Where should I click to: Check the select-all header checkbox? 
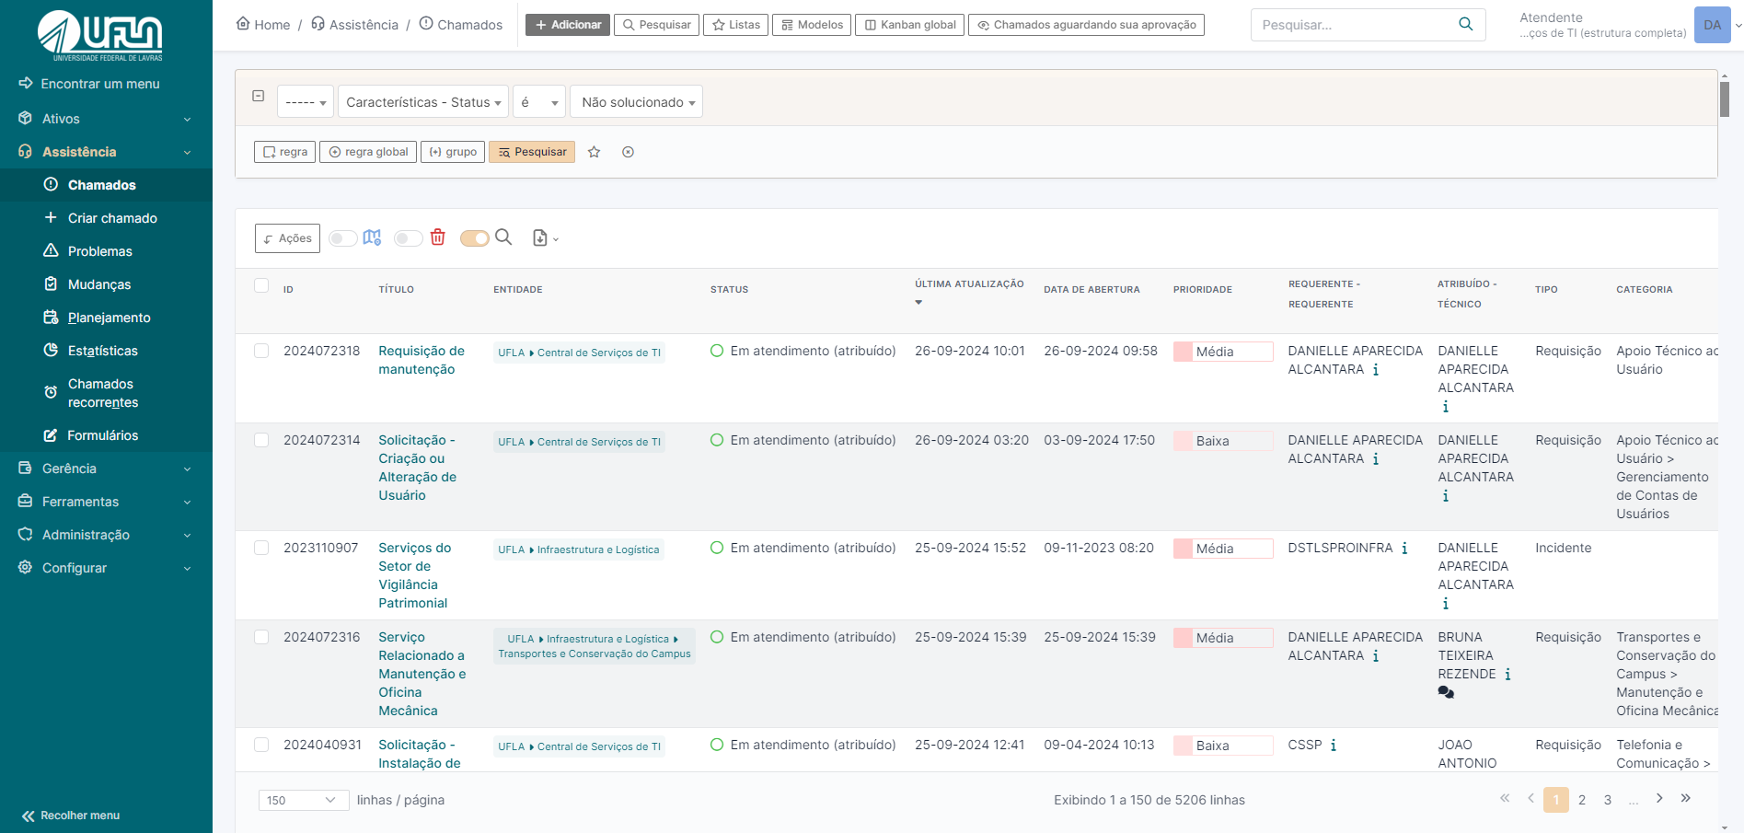click(x=261, y=285)
